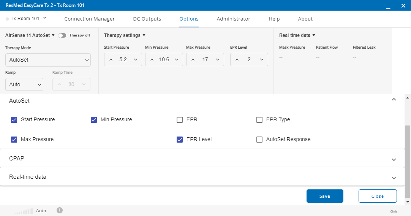Click the Start Pressure value 5.2
Image resolution: width=411 pixels, height=216 pixels.
tap(123, 60)
